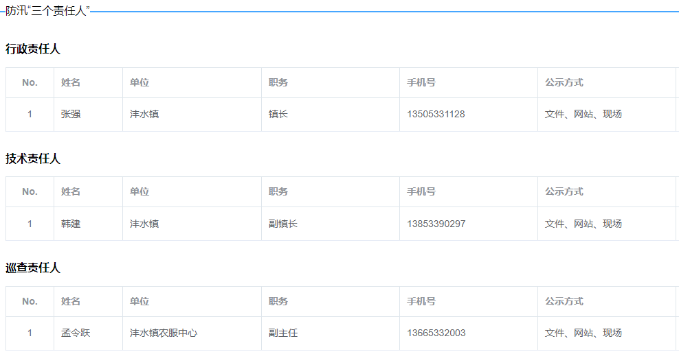Image resolution: width=679 pixels, height=354 pixels.
Task: Click row number 1 beside 孟令跃
Action: 30,333
